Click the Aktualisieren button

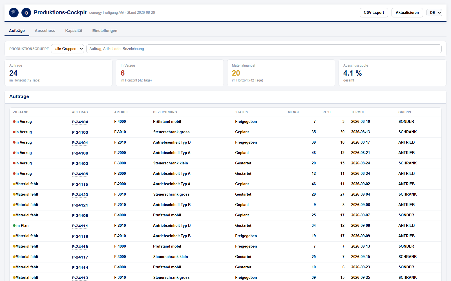click(407, 13)
